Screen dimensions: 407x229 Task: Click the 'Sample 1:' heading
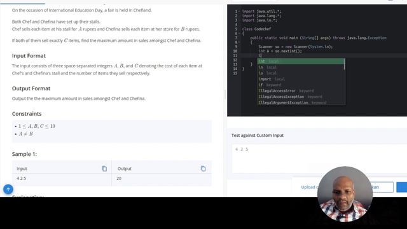click(24, 154)
